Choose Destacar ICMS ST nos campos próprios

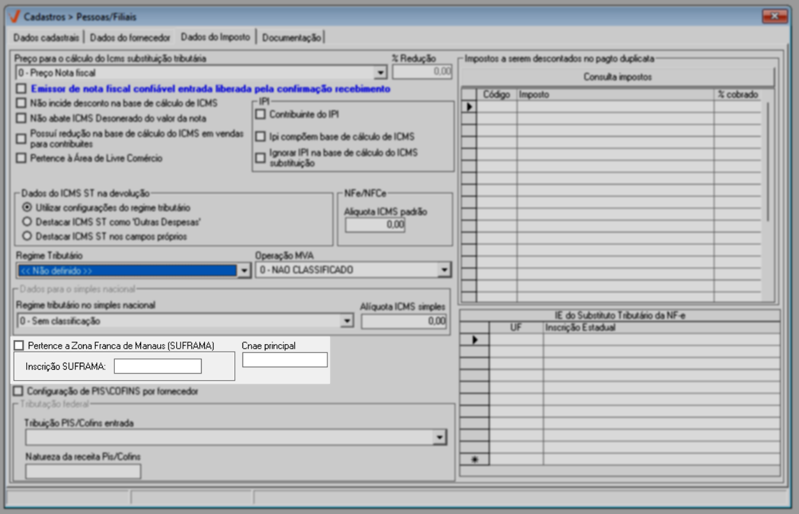(26, 236)
